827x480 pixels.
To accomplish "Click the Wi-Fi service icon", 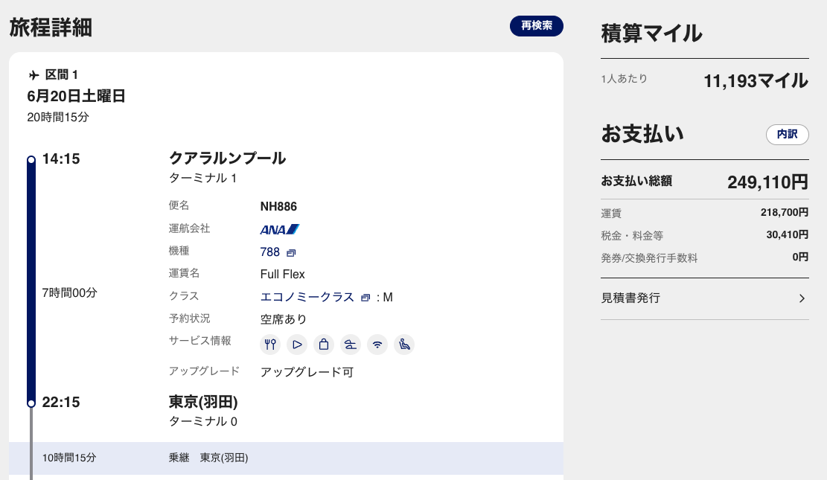I will point(377,345).
